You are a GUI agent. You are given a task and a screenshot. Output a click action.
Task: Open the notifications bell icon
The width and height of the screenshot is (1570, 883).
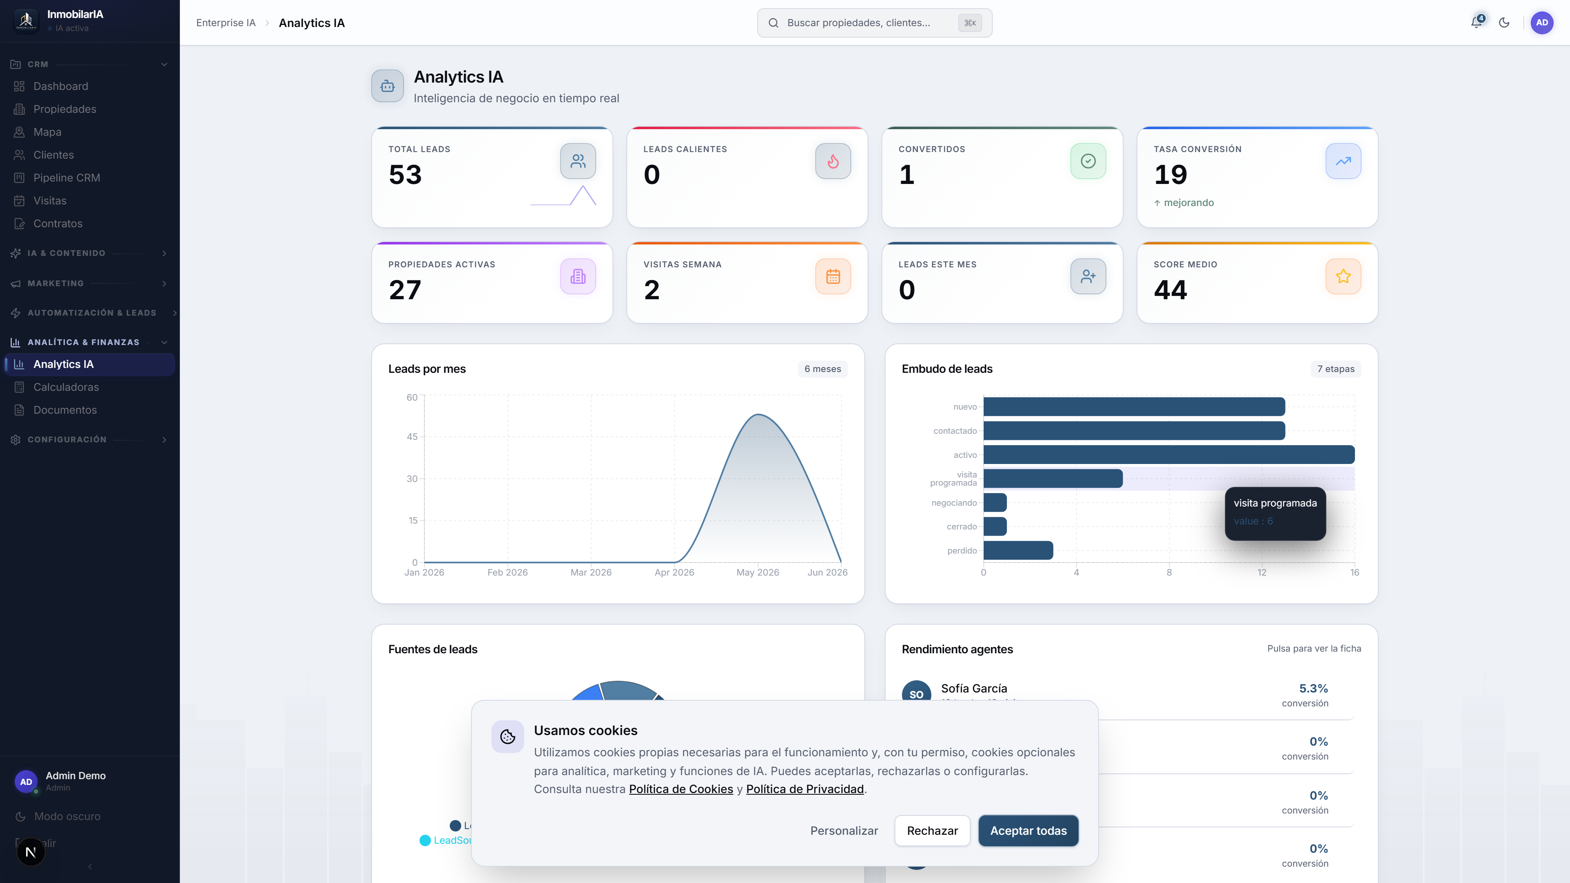pyautogui.click(x=1476, y=22)
